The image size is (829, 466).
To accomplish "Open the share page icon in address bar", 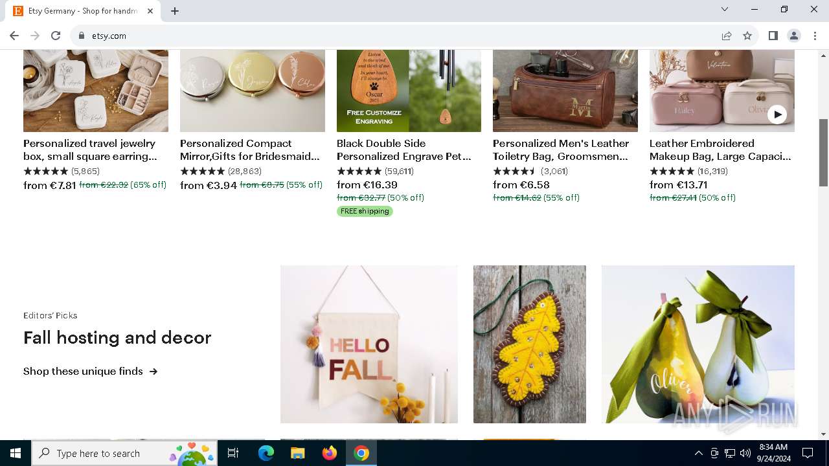I will (727, 36).
